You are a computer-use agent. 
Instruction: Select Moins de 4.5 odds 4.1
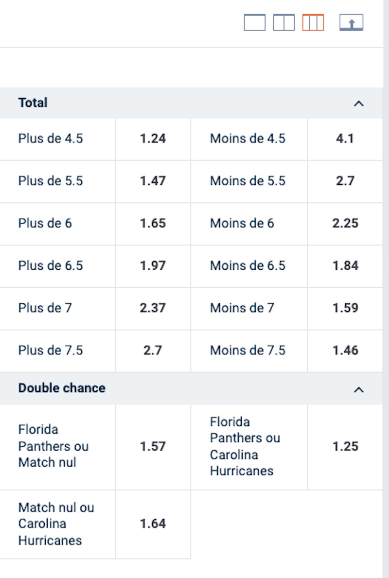(x=345, y=139)
